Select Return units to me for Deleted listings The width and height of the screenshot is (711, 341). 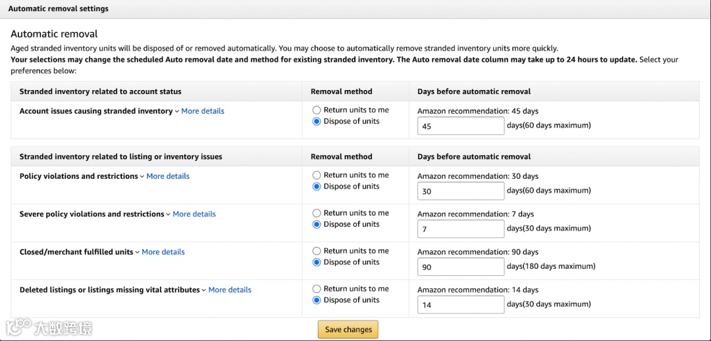click(x=317, y=289)
